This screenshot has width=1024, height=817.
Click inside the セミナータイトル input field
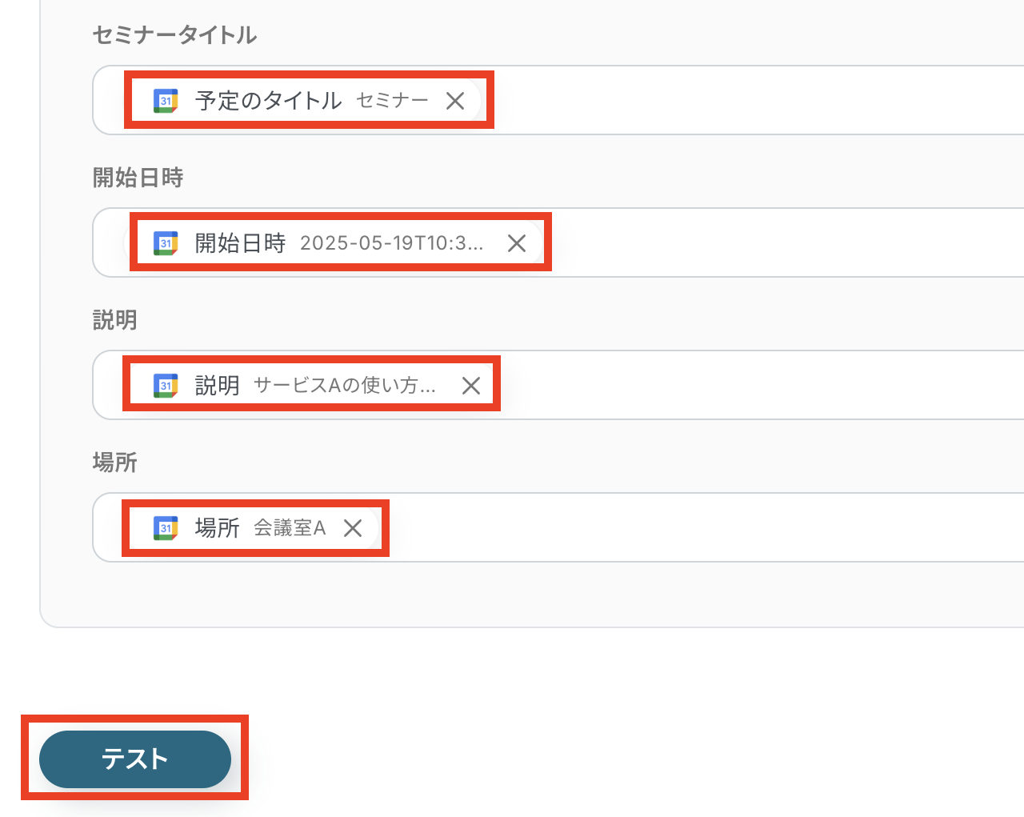coord(720,101)
